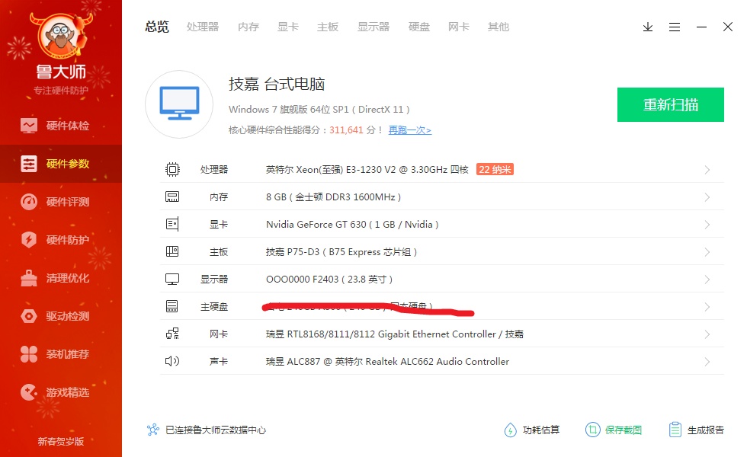Click the 清理优化 cleanup icon

tap(29, 278)
